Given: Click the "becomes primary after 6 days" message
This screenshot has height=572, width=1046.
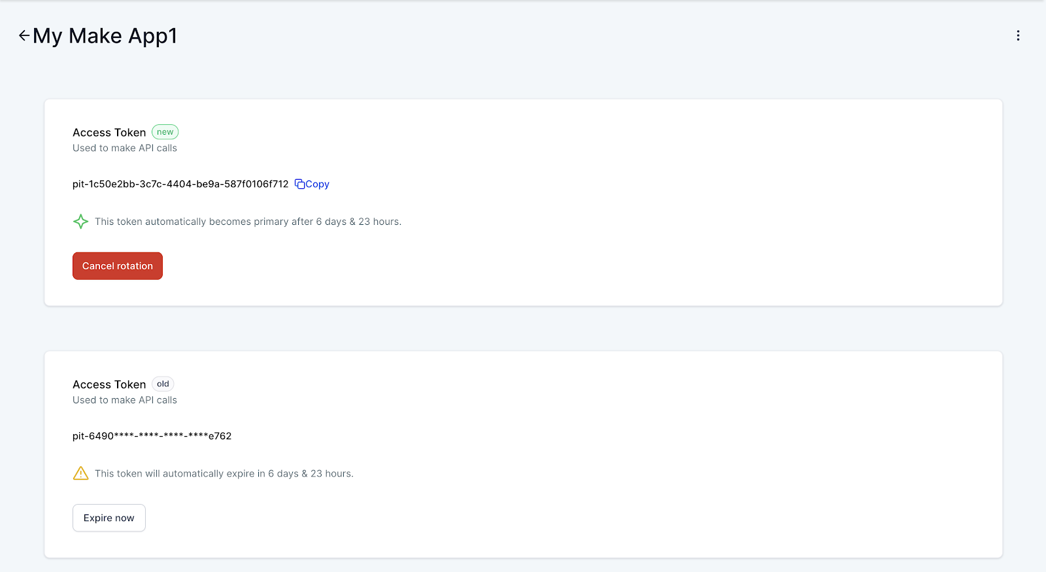Looking at the screenshot, I should pyautogui.click(x=248, y=222).
